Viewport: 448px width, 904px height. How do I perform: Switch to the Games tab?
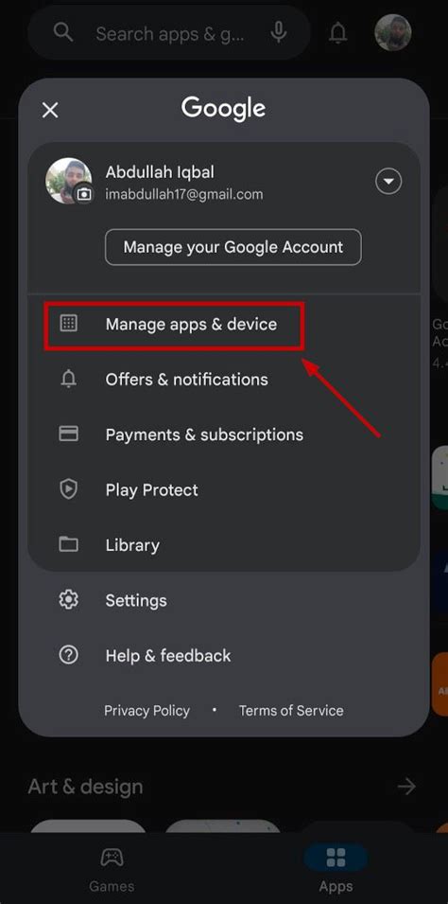112,869
